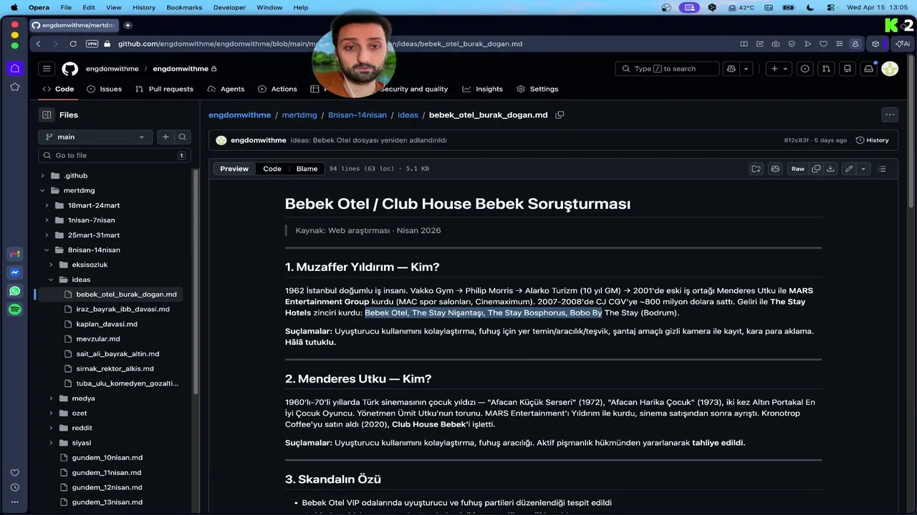Open WhatsApp in Opera sidebar

[x=15, y=291]
